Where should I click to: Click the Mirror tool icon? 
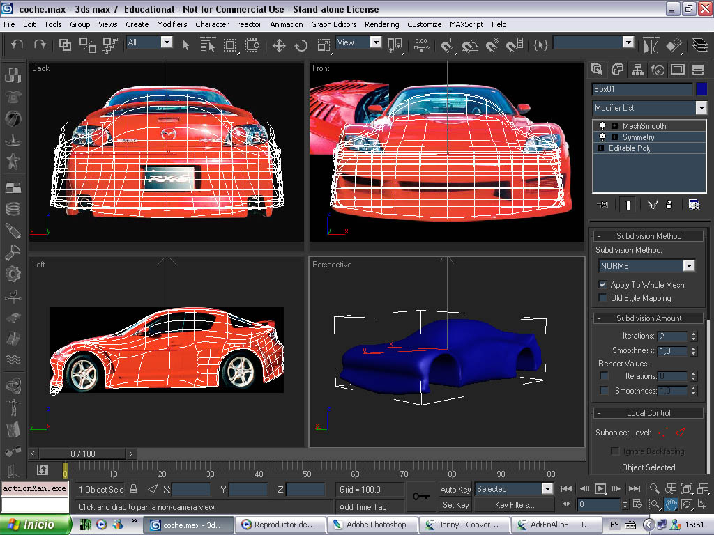pyautogui.click(x=651, y=45)
